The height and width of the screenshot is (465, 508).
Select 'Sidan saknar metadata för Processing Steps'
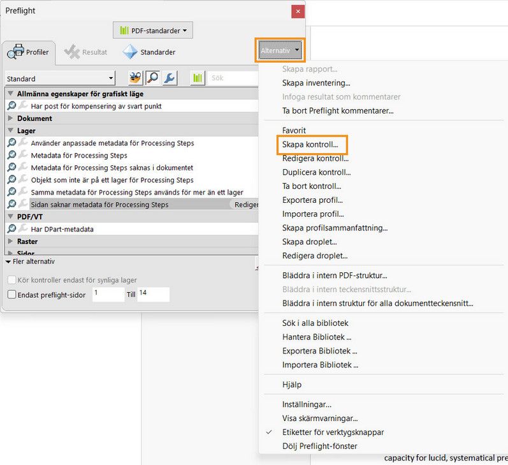pos(99,205)
